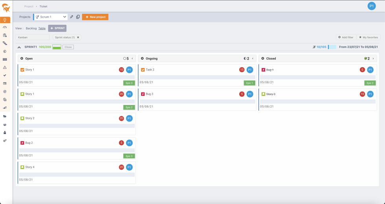Switch to Table view

(42, 28)
